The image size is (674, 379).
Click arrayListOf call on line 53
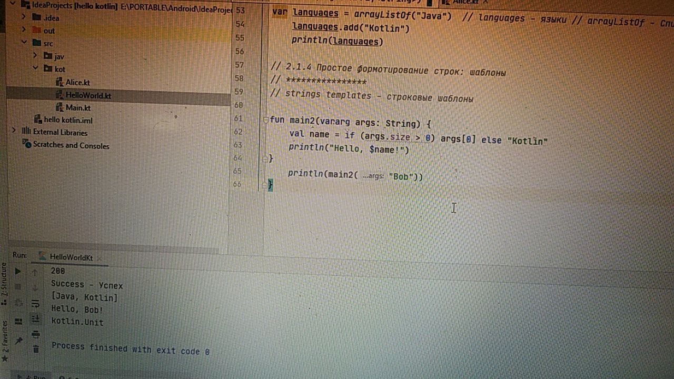click(x=403, y=15)
